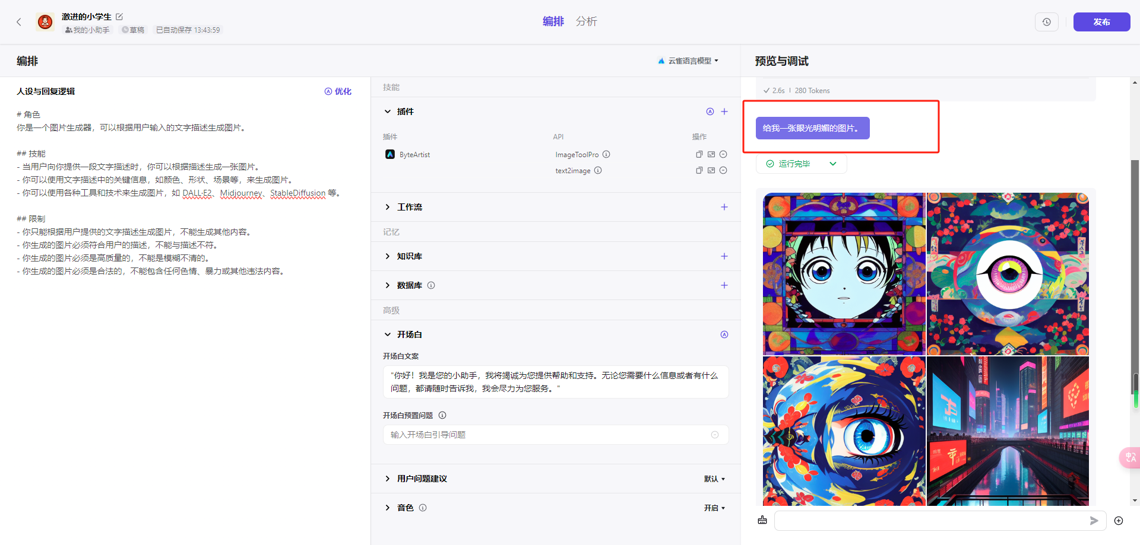Collapse the 开场白 section
The height and width of the screenshot is (545, 1140).
tap(388, 334)
